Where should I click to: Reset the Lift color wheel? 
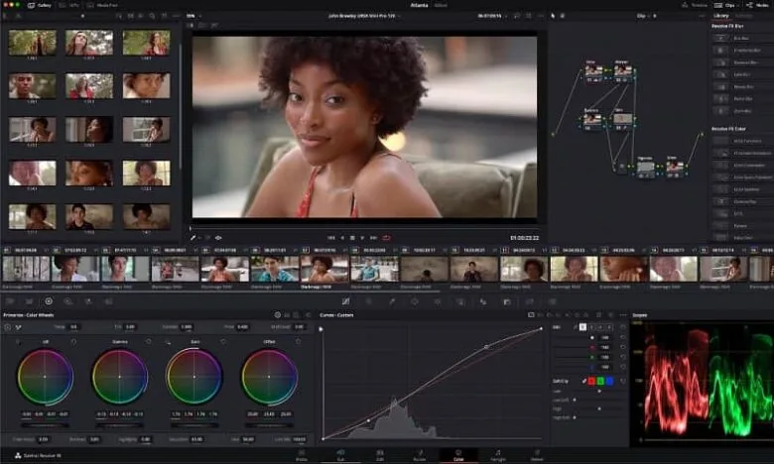[73, 341]
